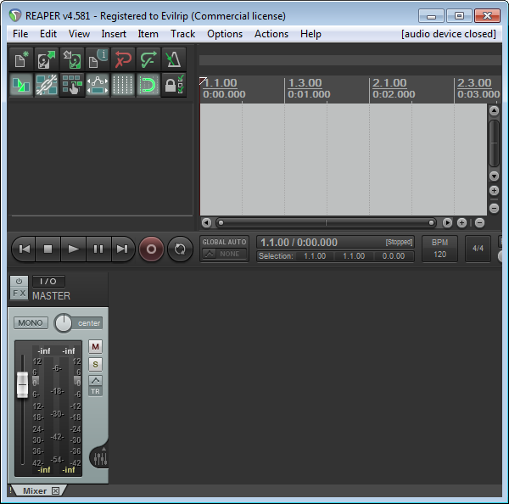Open the master I/O routing button
The width and height of the screenshot is (509, 504).
click(x=48, y=281)
